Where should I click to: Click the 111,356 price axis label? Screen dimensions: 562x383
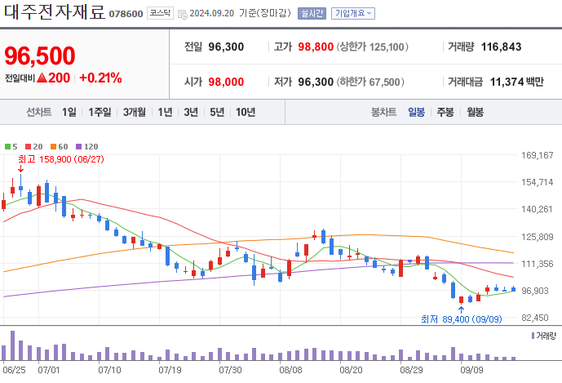click(538, 264)
